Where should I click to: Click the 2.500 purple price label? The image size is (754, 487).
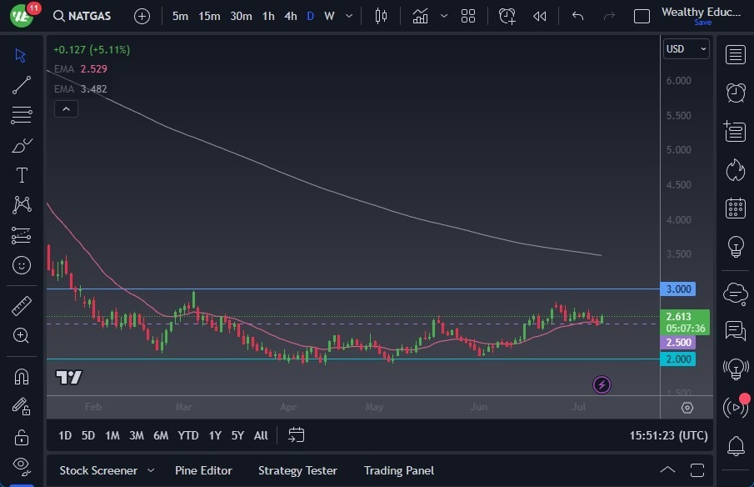[678, 343]
